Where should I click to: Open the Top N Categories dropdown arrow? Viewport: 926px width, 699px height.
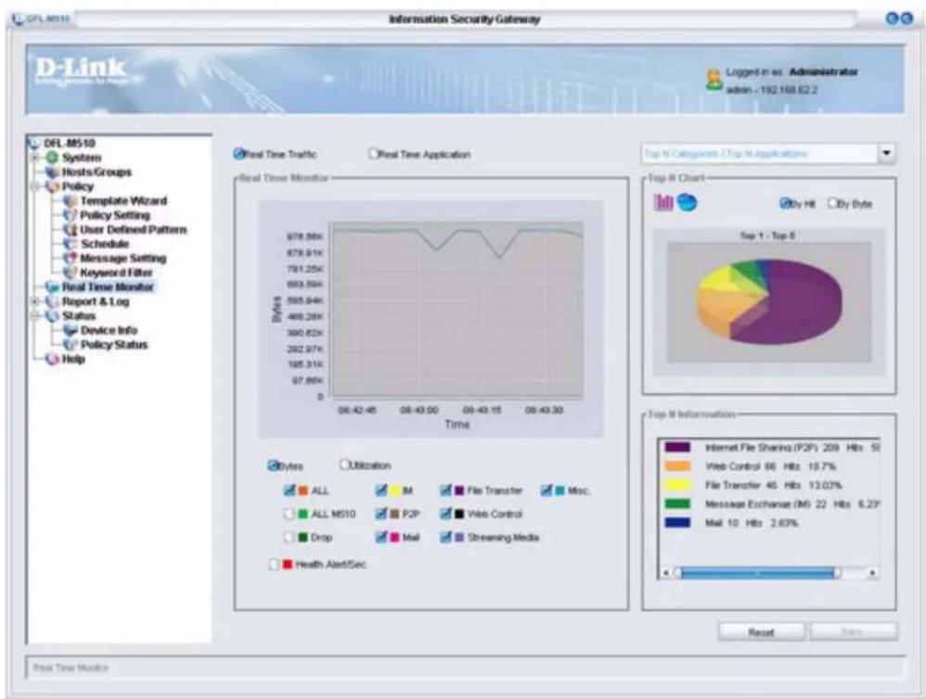(886, 153)
